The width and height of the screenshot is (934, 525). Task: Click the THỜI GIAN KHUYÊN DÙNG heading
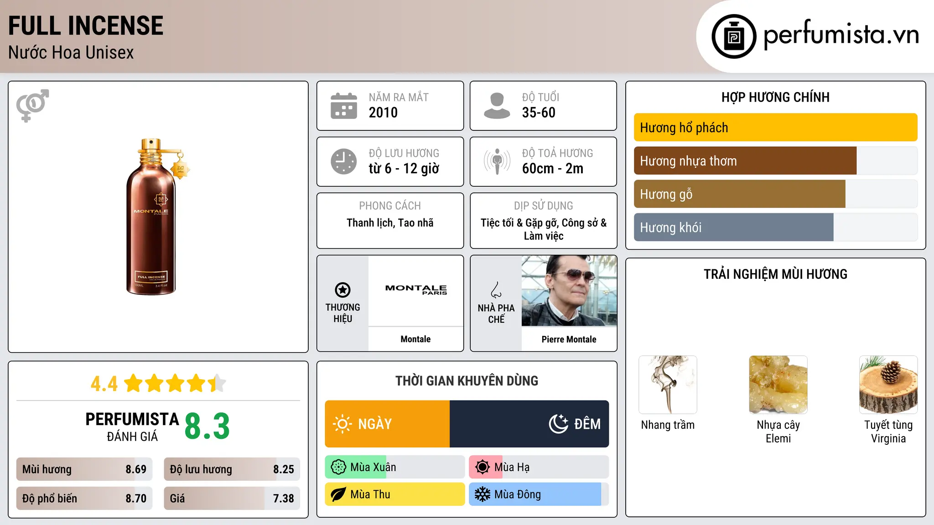point(467,381)
